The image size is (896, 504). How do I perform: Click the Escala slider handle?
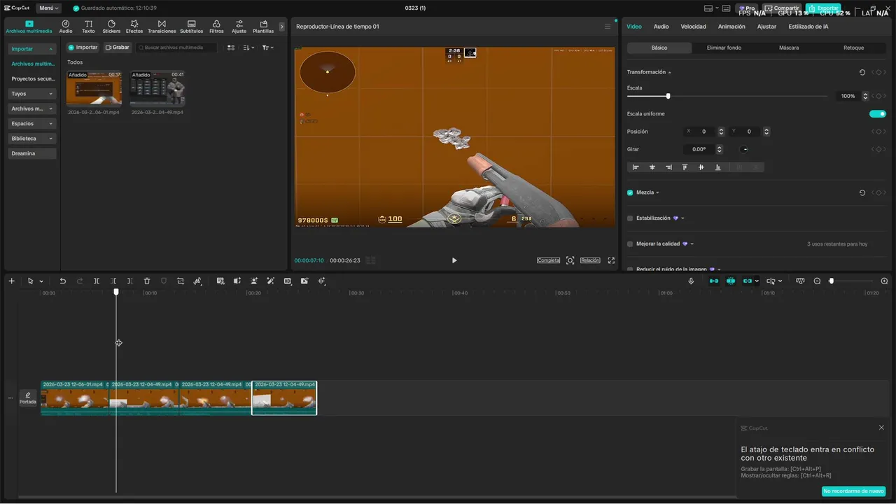(668, 96)
